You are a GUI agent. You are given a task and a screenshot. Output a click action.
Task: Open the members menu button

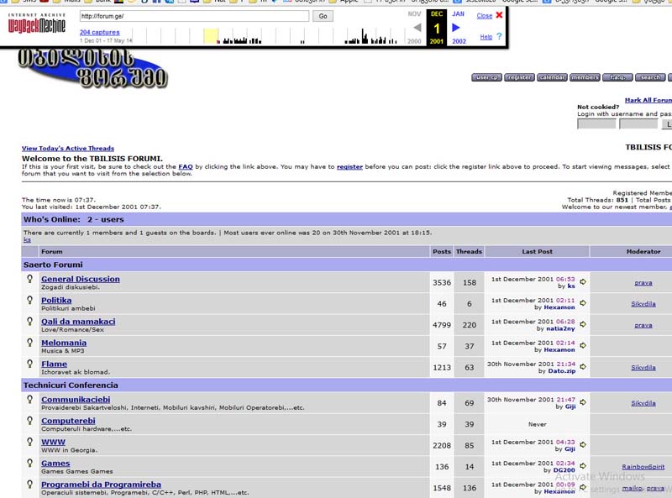coord(585,77)
